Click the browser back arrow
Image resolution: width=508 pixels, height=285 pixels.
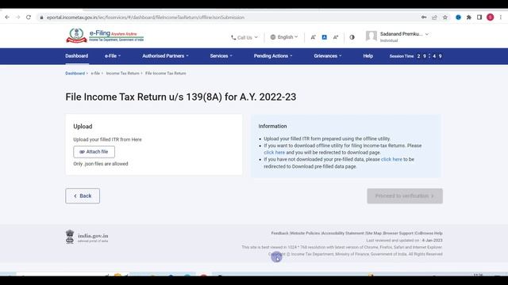coord(7,17)
